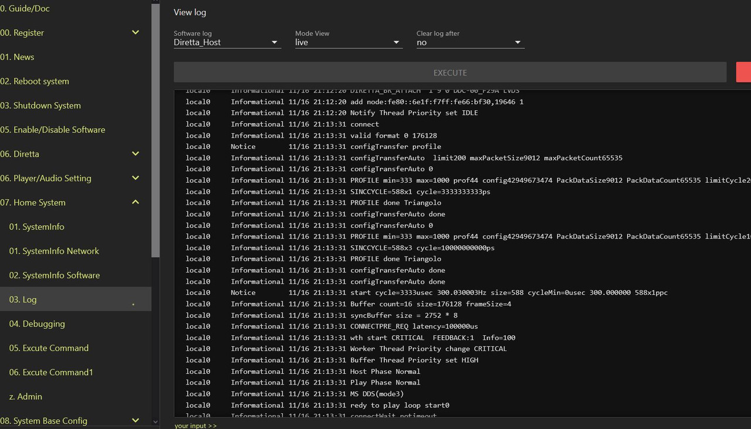The image size is (751, 429).
Task: Click the EXECUTE button
Action: pos(450,73)
